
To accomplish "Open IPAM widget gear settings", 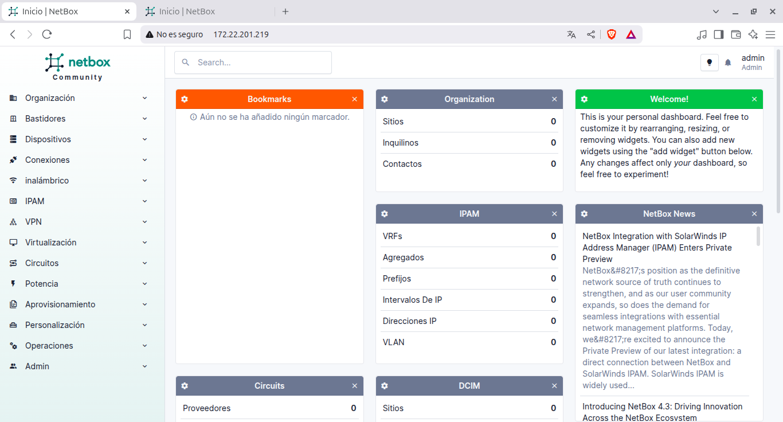I will pyautogui.click(x=385, y=214).
